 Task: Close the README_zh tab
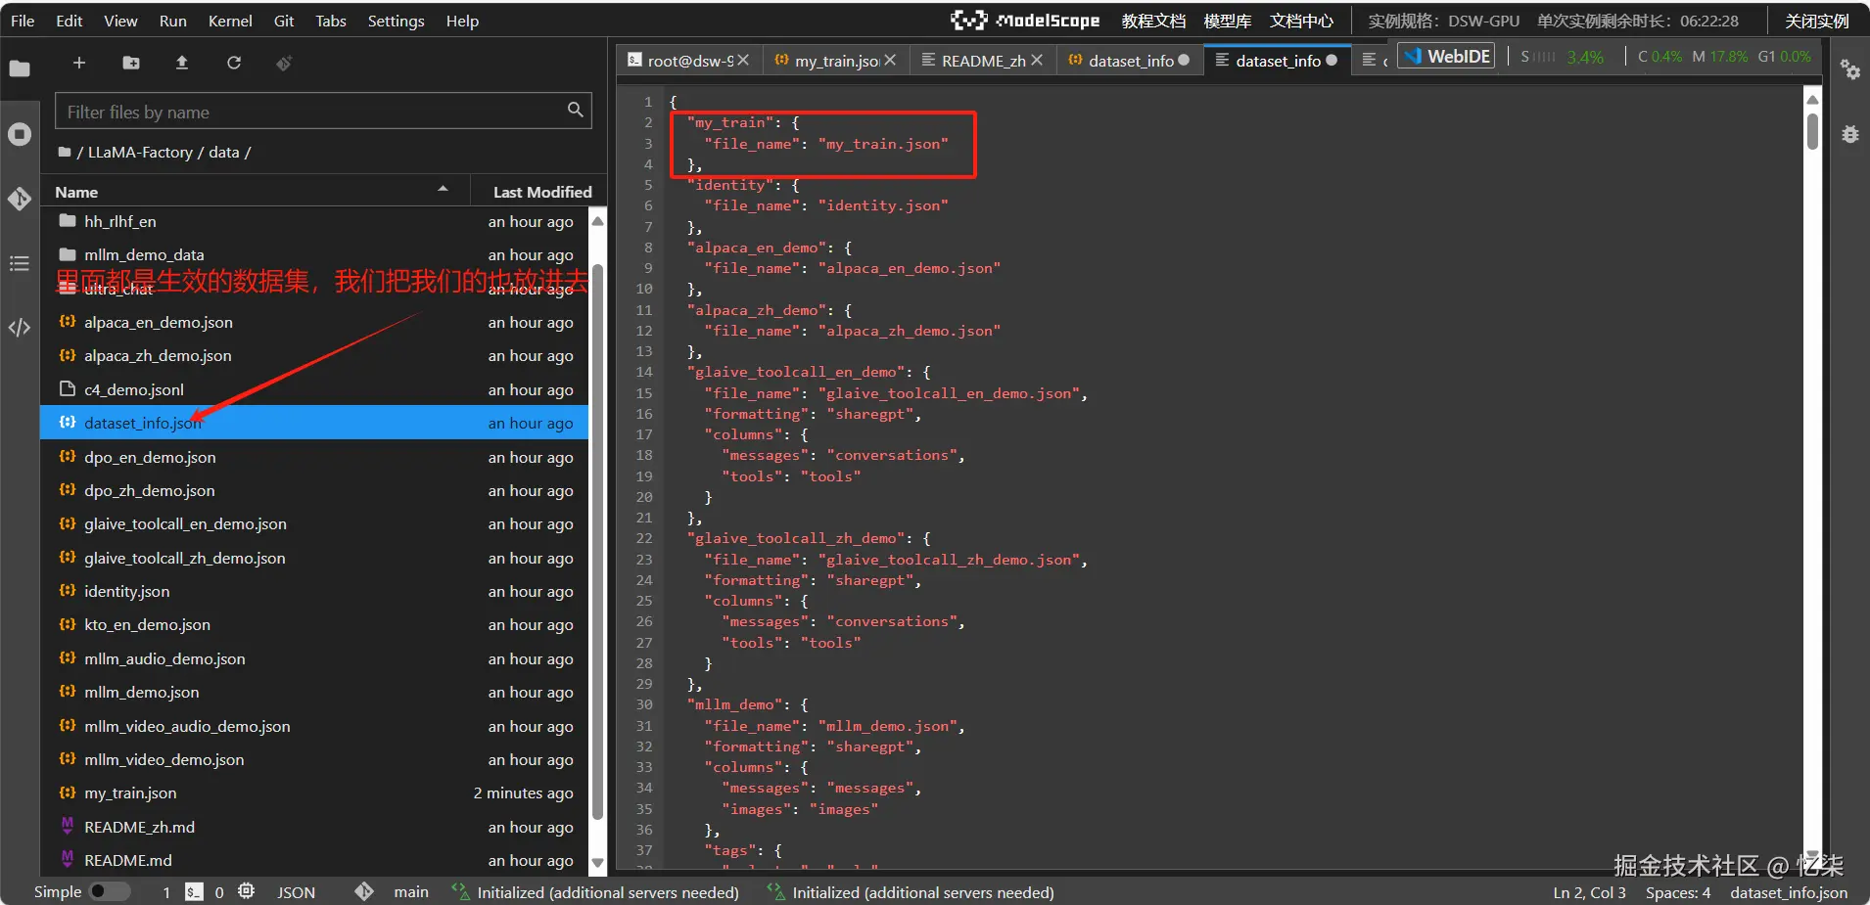pyautogui.click(x=1037, y=60)
